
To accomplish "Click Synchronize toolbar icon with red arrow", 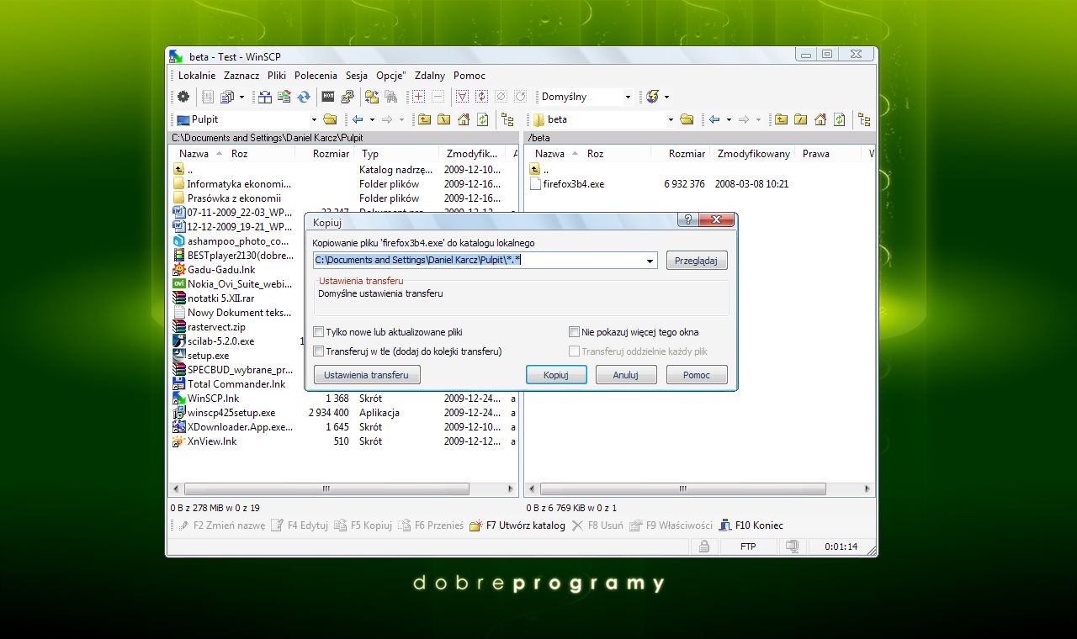I will pyautogui.click(x=284, y=97).
